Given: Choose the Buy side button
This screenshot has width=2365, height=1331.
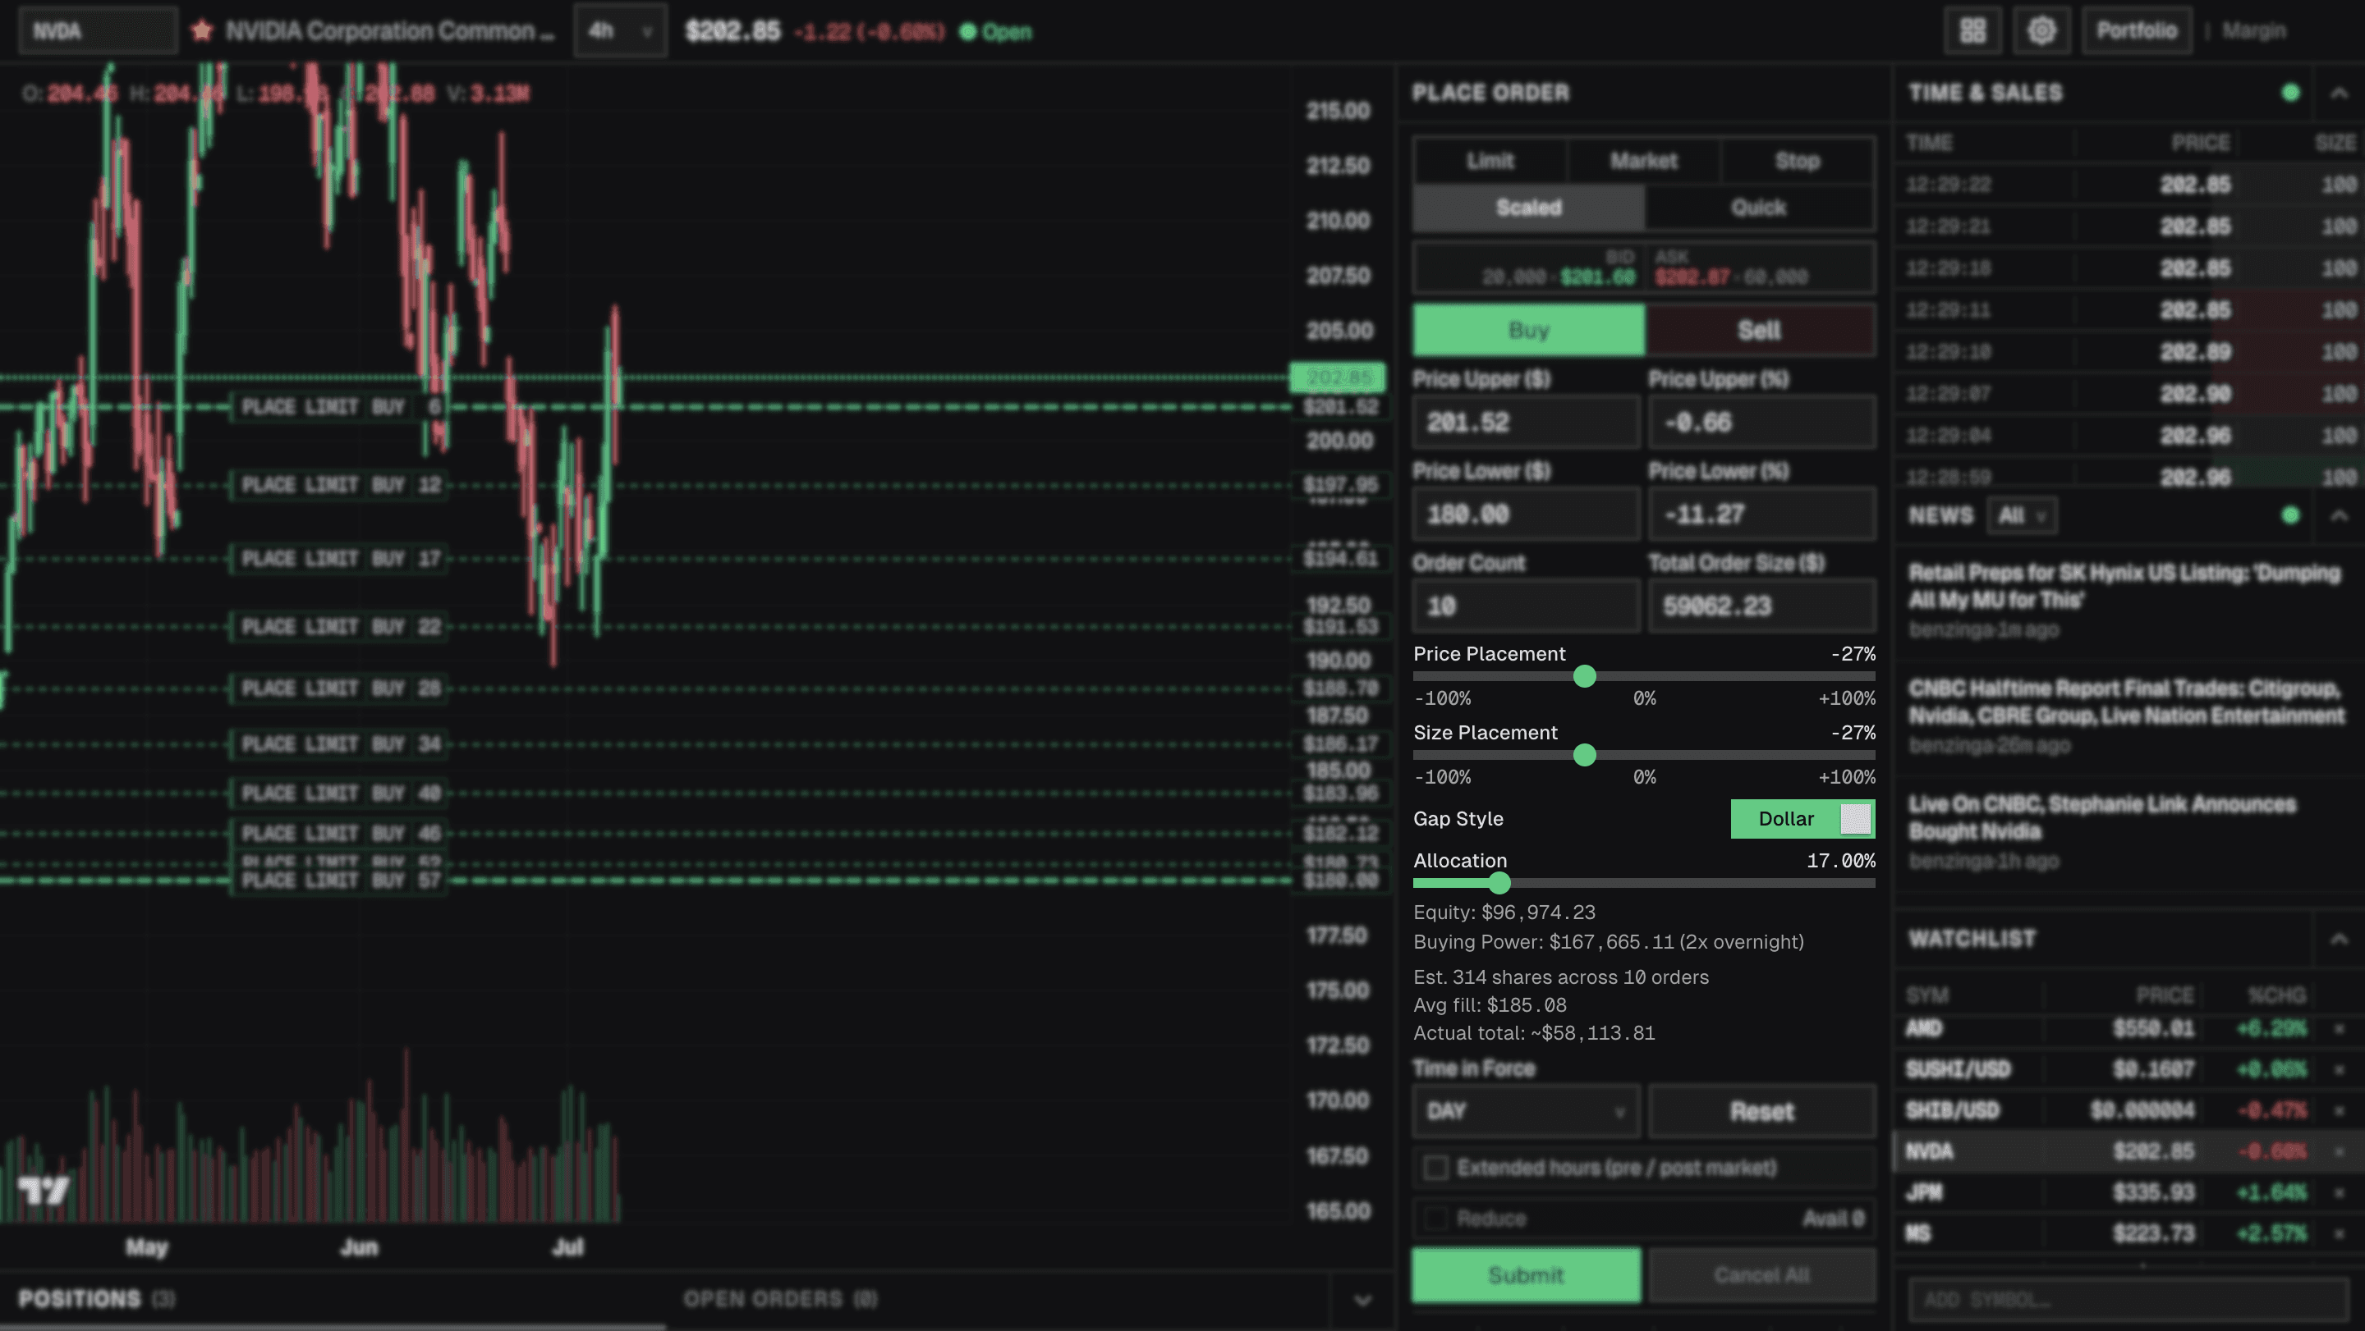Looking at the screenshot, I should 1528,330.
